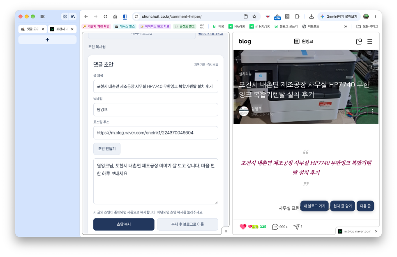Screen dimensions: 397x257
Task: Share the post with the paper plane icon
Action: 296,227
